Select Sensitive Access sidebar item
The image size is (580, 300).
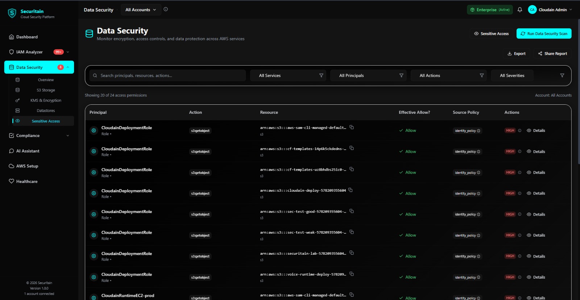(x=43, y=121)
